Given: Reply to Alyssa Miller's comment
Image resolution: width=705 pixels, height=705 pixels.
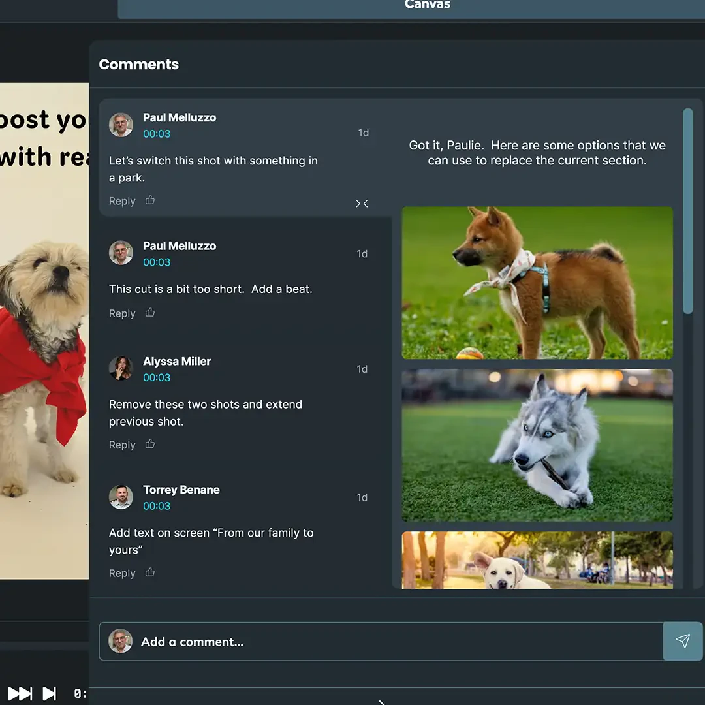Looking at the screenshot, I should 122,445.
